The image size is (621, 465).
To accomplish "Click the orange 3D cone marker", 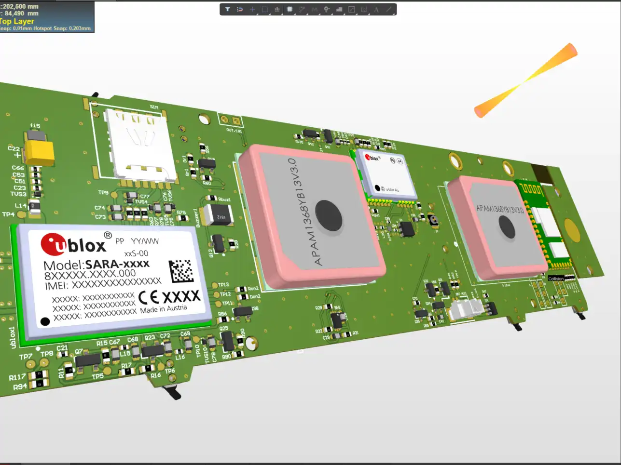I will coord(526,80).
